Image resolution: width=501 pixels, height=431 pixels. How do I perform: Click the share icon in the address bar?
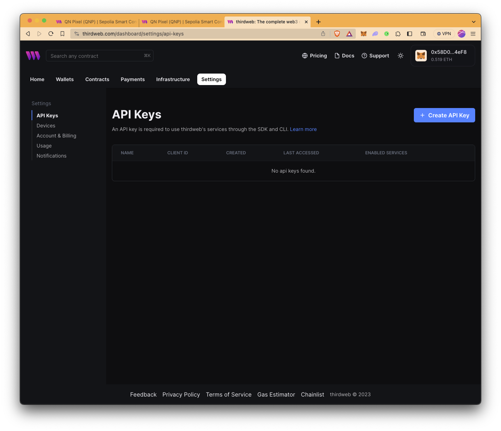click(323, 34)
